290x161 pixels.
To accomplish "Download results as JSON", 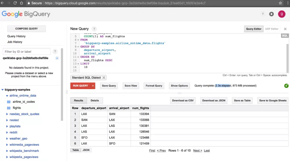I will (x=214, y=100).
